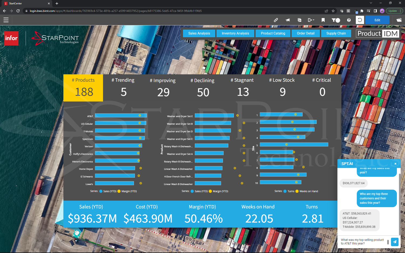Viewport: 405px width, 253px height.
Task: Copy the dashboard link via chain icon
Action: [x=276, y=20]
